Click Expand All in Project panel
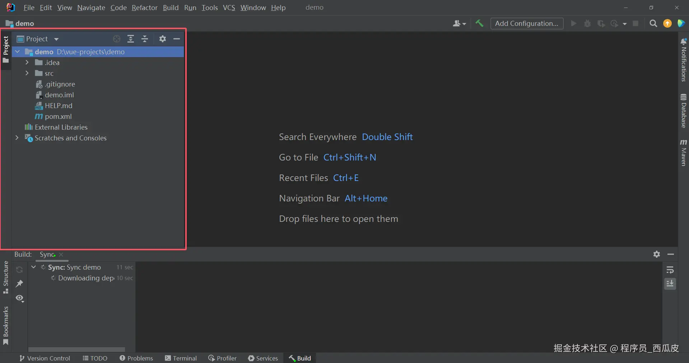The width and height of the screenshot is (689, 363). click(x=131, y=39)
